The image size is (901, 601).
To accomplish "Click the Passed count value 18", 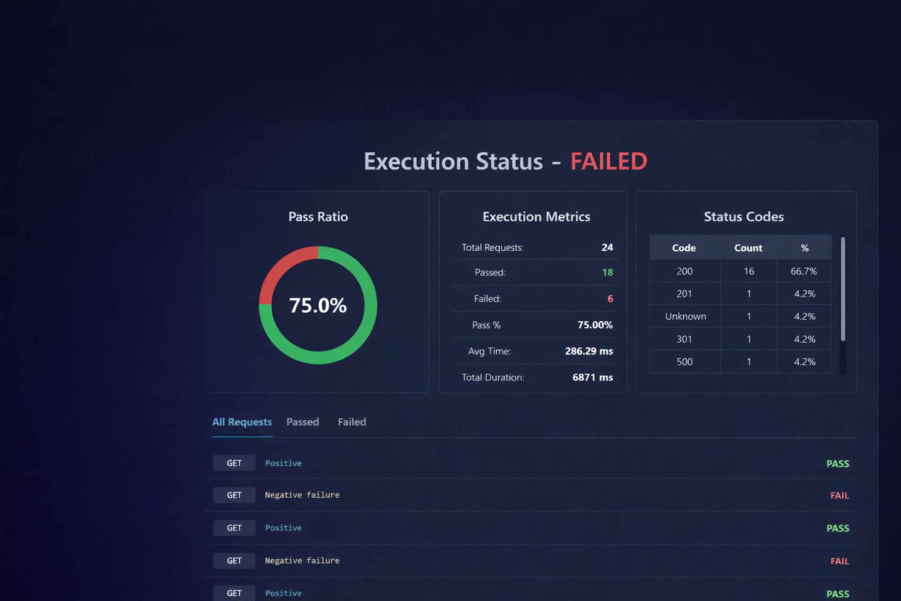I will pos(607,272).
